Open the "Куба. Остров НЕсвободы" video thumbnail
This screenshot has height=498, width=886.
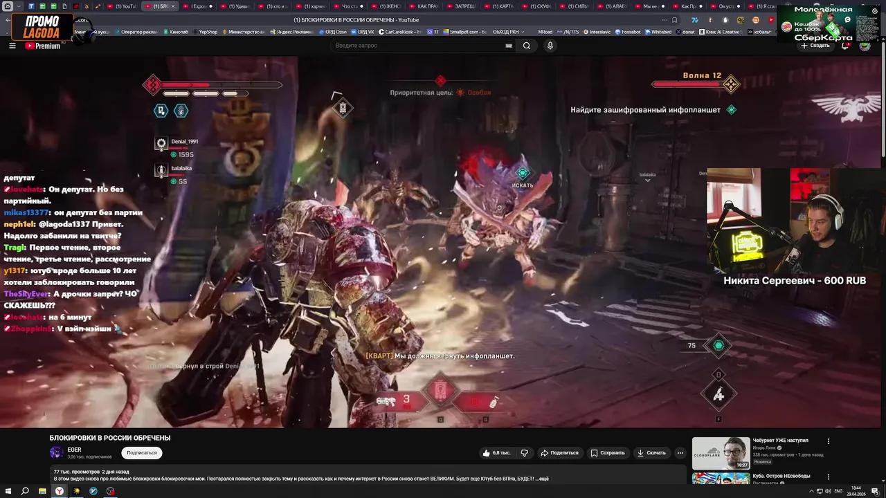click(x=721, y=479)
